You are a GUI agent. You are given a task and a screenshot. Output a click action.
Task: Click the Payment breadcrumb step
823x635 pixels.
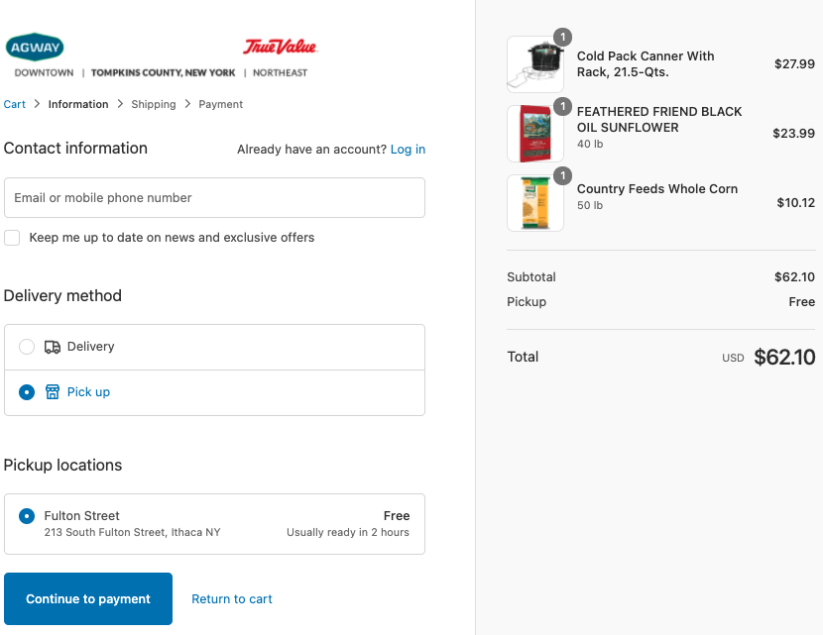tap(220, 104)
